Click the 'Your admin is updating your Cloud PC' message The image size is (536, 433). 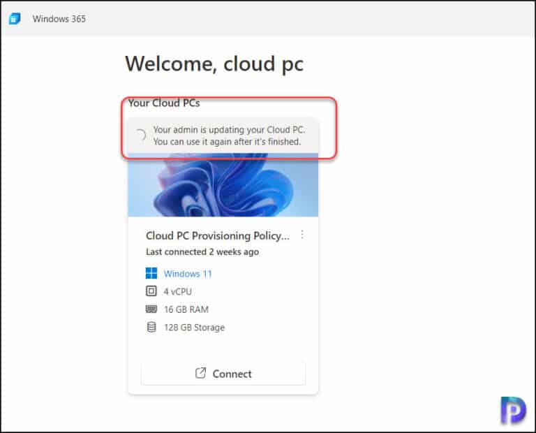pyautogui.click(x=229, y=135)
